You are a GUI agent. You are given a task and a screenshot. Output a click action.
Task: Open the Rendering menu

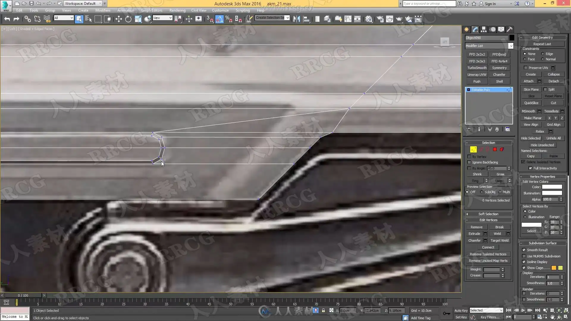[x=177, y=10]
